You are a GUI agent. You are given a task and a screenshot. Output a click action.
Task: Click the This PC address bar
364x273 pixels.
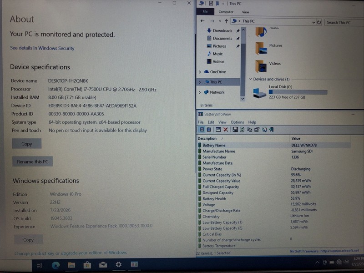[273, 21]
